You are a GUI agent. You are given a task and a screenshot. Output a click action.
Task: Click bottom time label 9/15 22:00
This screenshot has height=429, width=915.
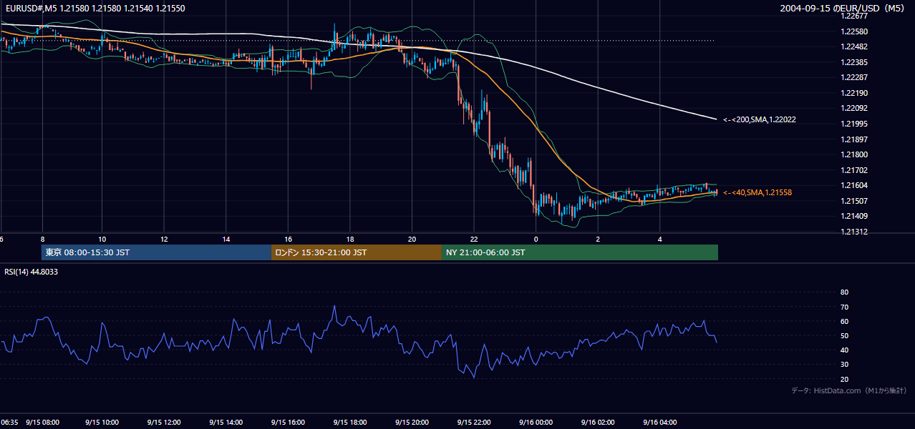(x=474, y=422)
